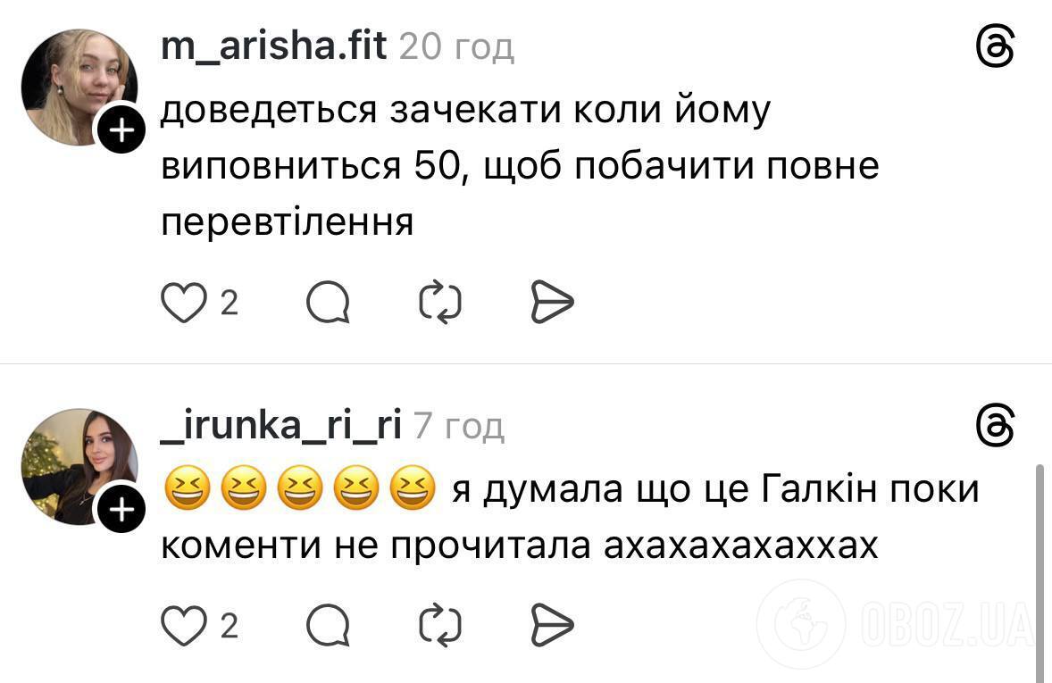Screen dimensions: 1052x683
Task: Like the comment by _irunka_ri_ri
Action: 183,625
